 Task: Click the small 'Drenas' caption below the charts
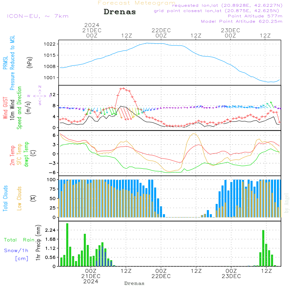[x=134, y=283]
